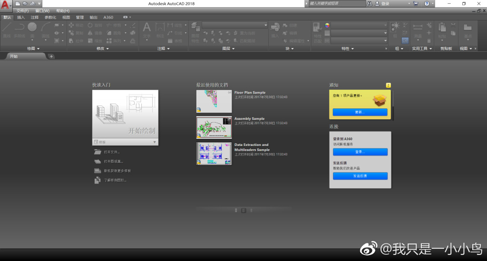Open the Quick Access Toolbar customize arrow
This screenshot has height=261, width=487.
click(x=39, y=4)
